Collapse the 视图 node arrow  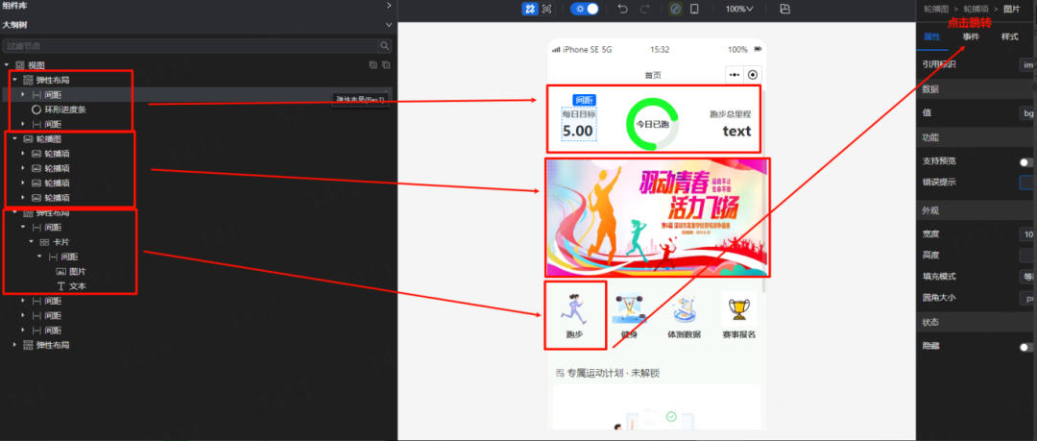click(7, 65)
